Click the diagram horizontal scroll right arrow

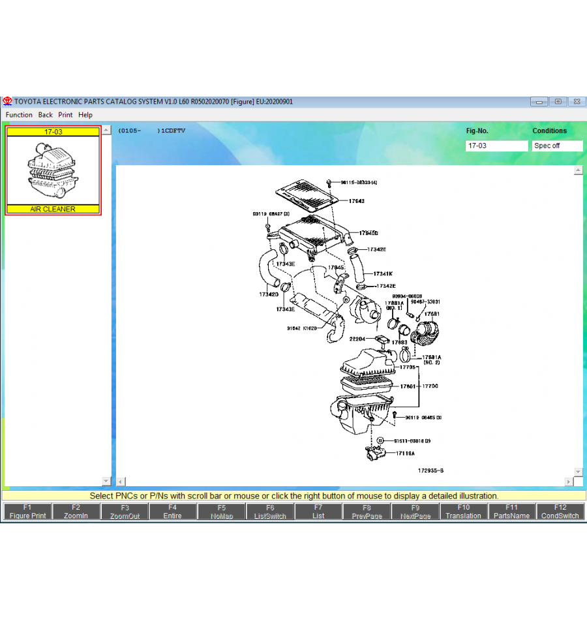[569, 482]
